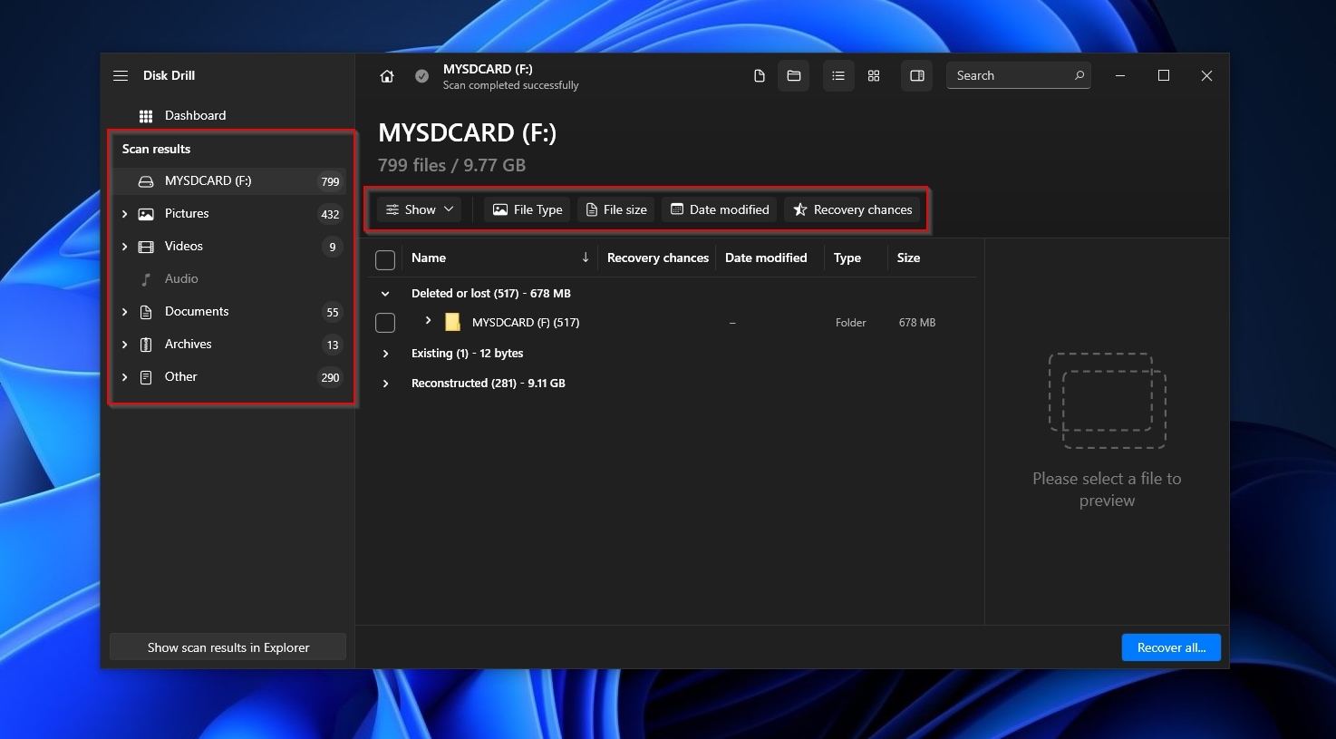Open the Show filter dropdown
This screenshot has width=1336, height=739.
click(420, 209)
